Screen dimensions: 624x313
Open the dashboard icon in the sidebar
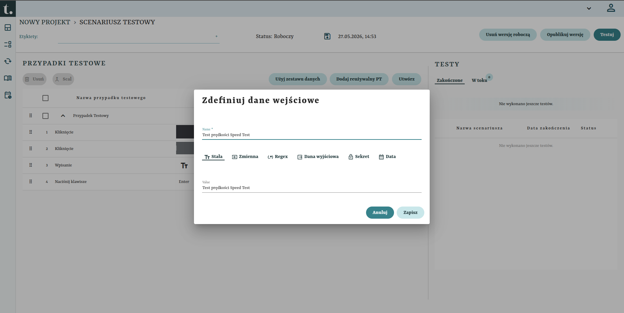(8, 28)
